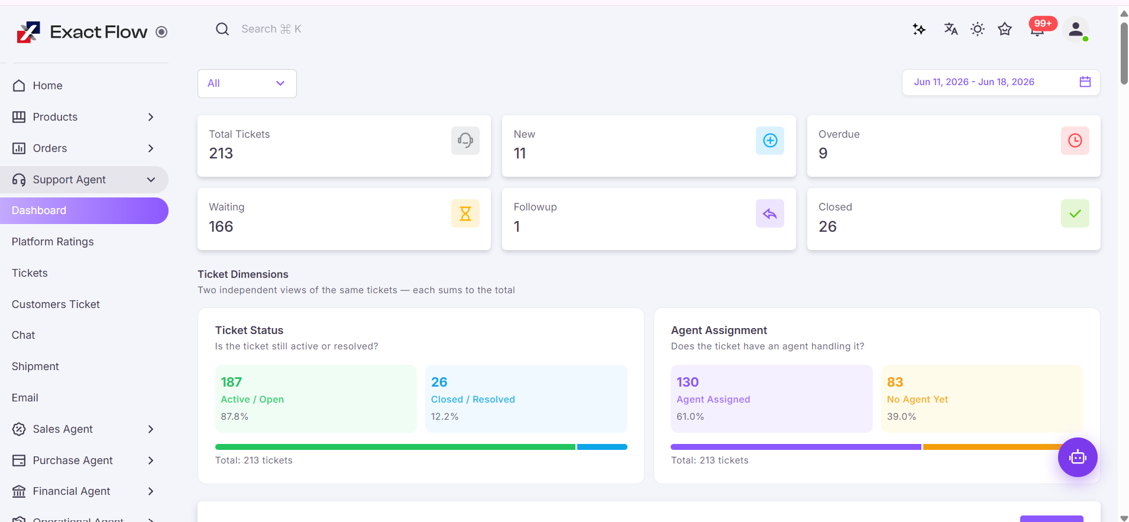Go to Home page link

click(x=48, y=86)
